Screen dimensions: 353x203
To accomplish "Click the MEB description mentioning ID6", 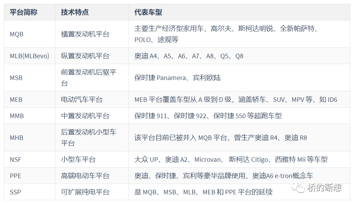I will (x=236, y=99).
